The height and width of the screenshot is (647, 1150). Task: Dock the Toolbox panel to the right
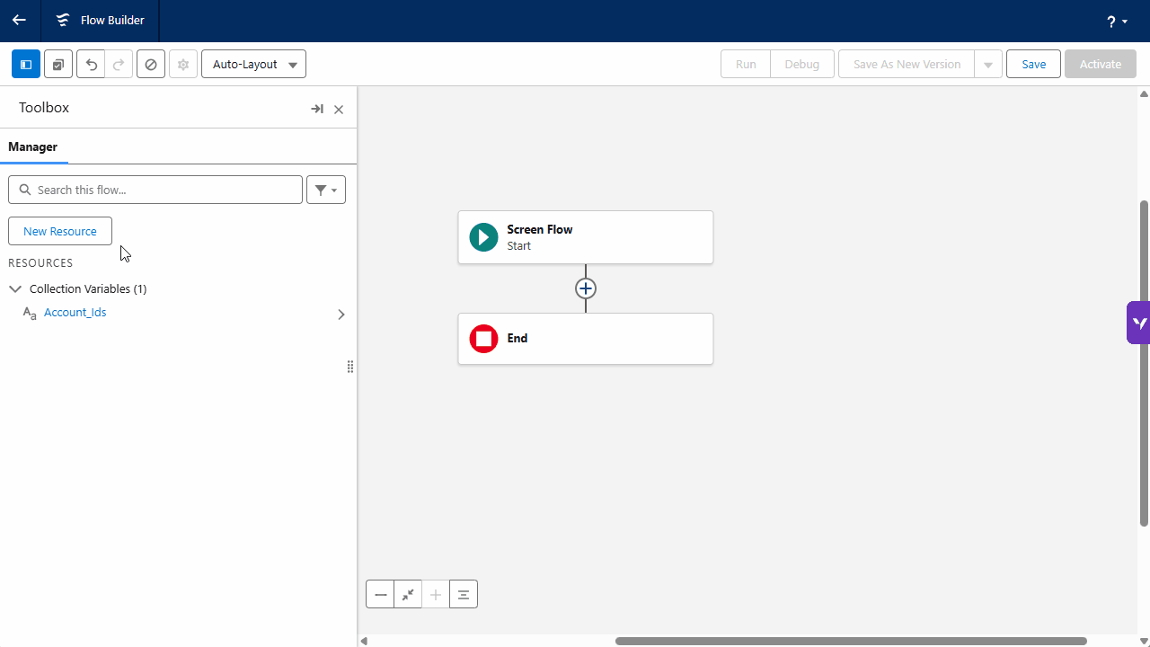coord(316,109)
